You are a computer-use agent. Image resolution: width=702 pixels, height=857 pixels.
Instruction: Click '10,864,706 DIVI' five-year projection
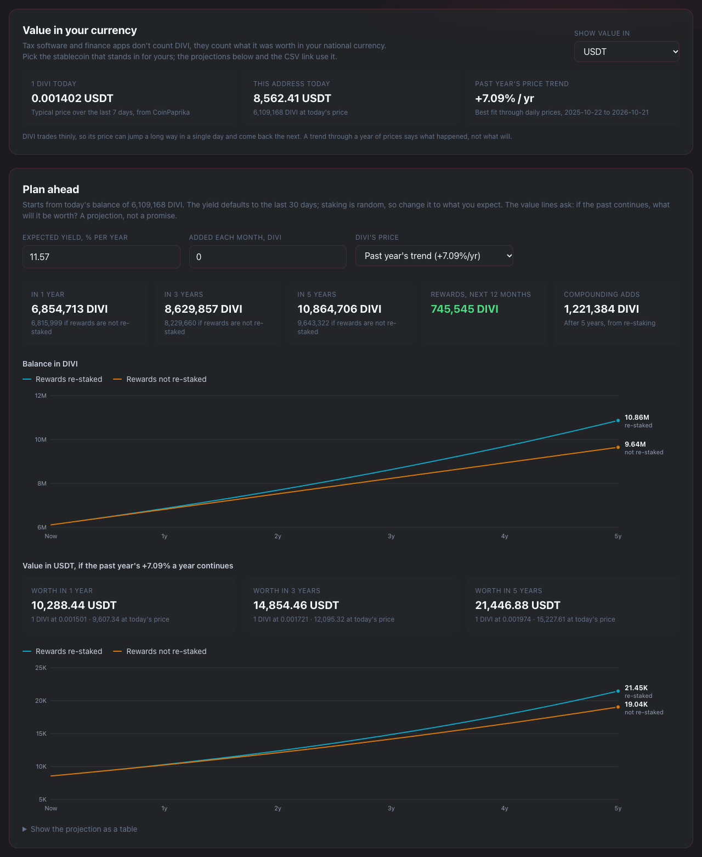click(339, 309)
